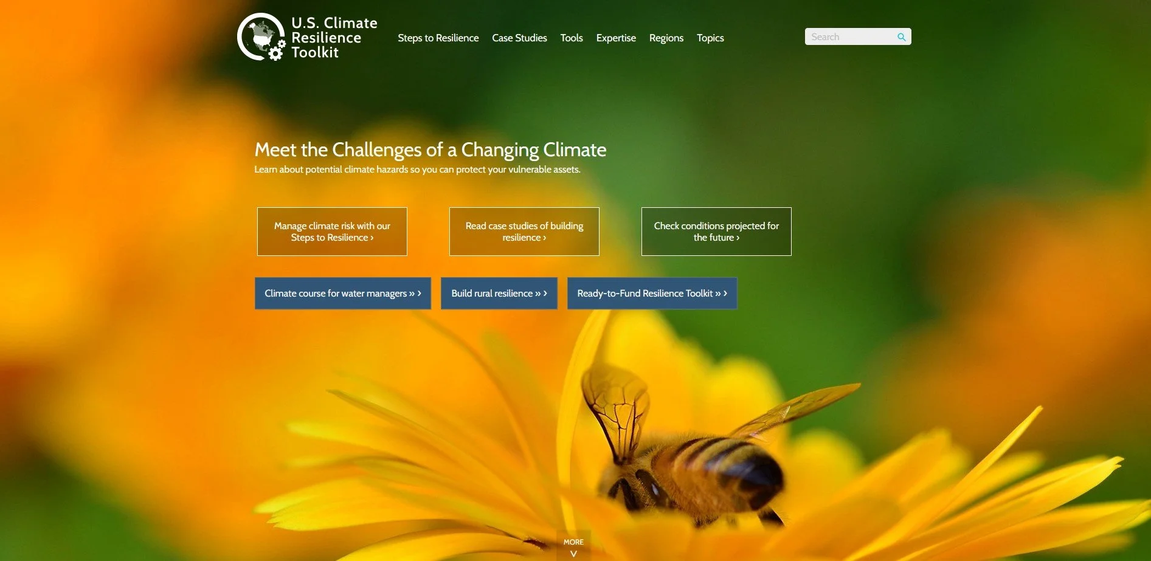Open Check conditions projected for the future

pyautogui.click(x=716, y=232)
